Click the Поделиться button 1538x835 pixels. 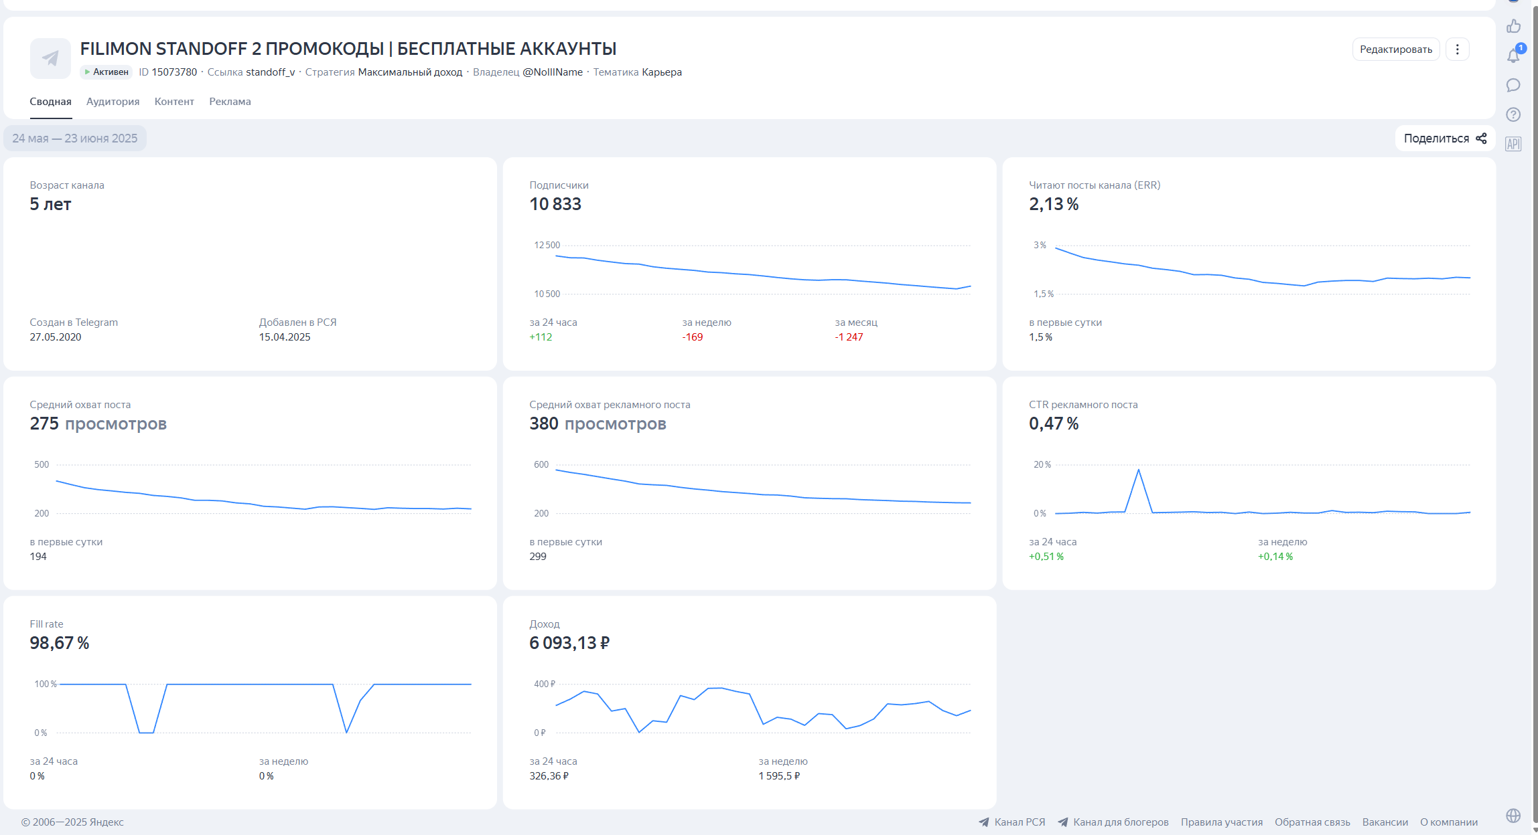(1445, 138)
